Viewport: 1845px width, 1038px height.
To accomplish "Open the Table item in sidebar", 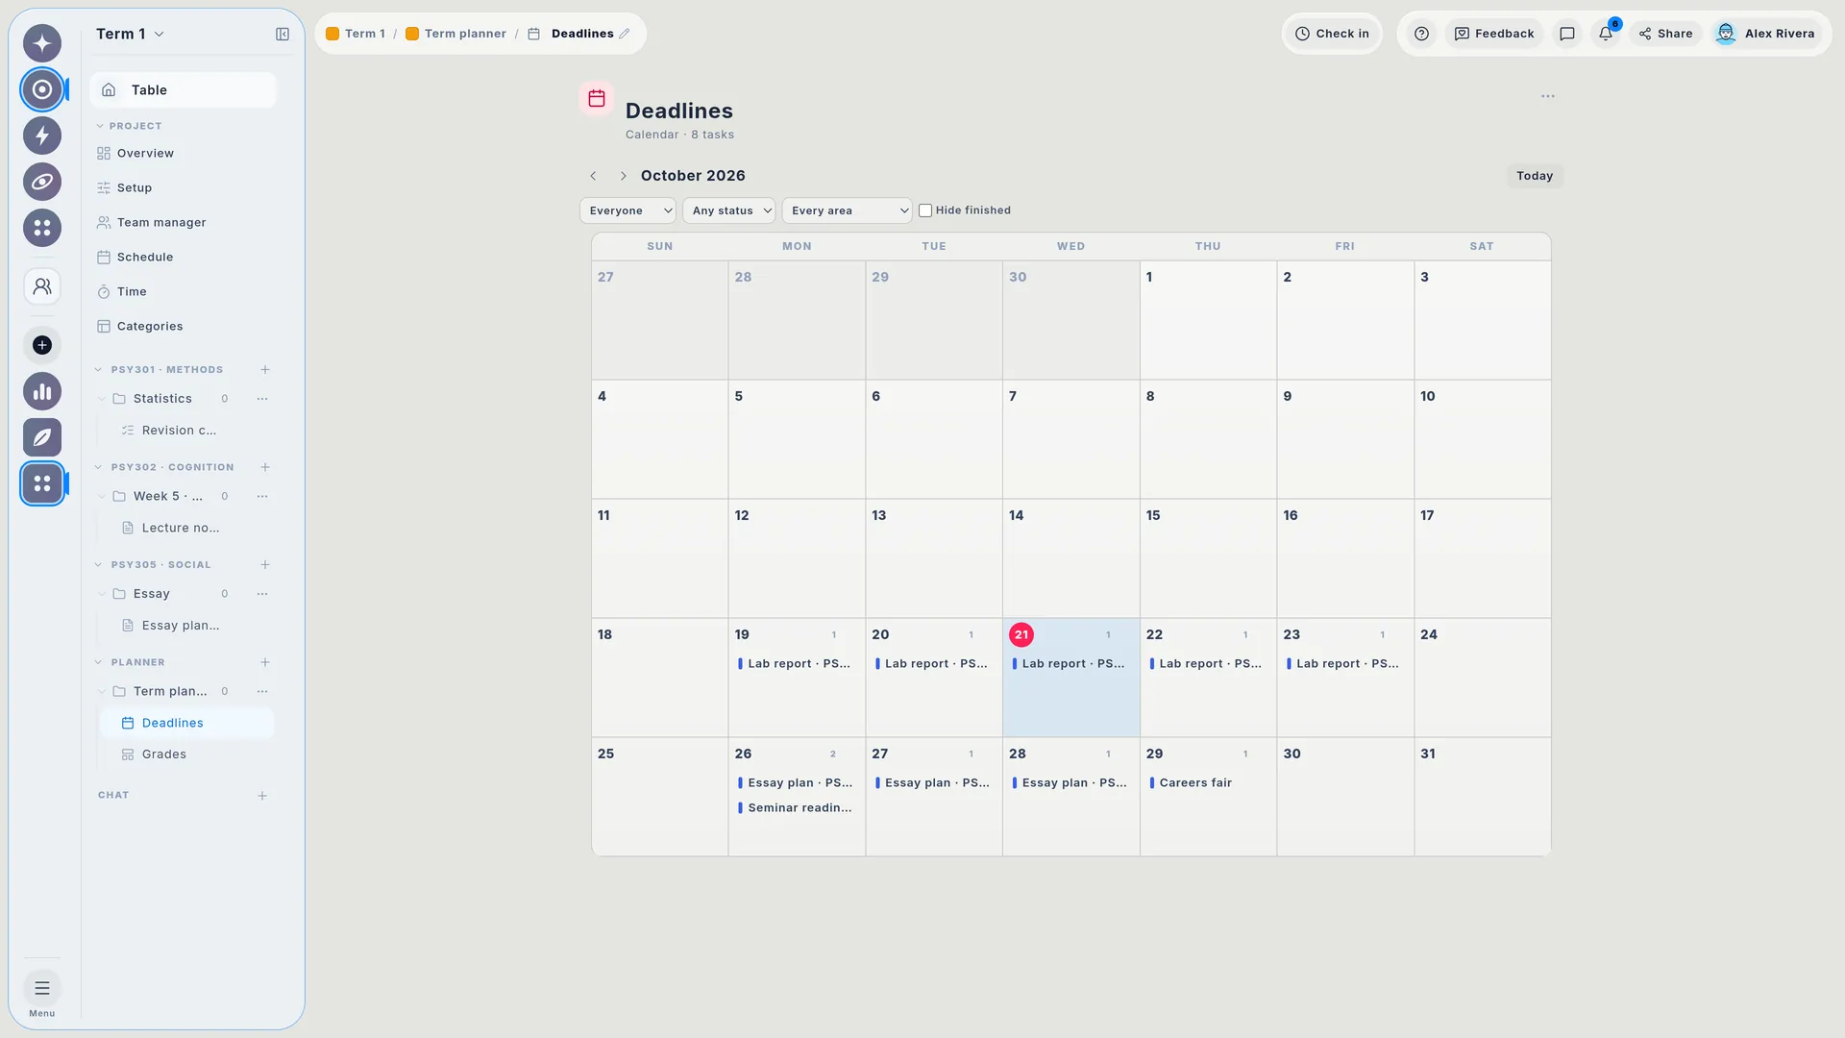I will point(183,90).
